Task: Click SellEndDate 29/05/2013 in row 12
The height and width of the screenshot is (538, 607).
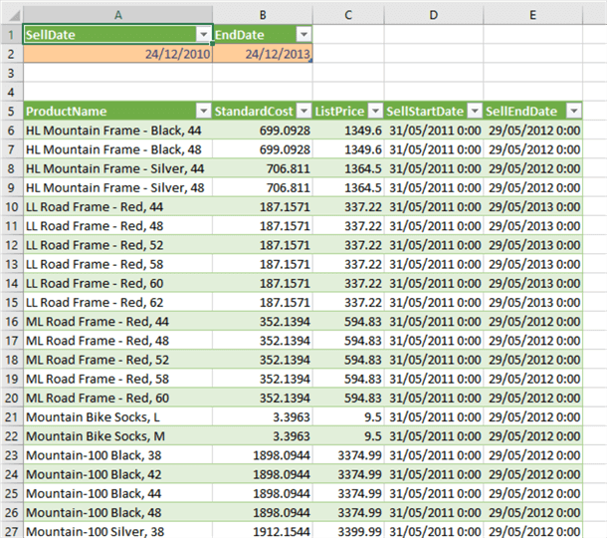Action: pos(532,245)
